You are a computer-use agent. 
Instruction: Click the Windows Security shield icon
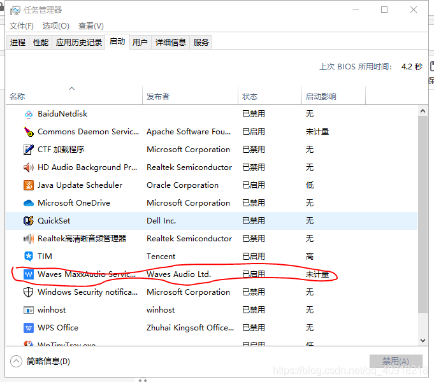(29, 292)
